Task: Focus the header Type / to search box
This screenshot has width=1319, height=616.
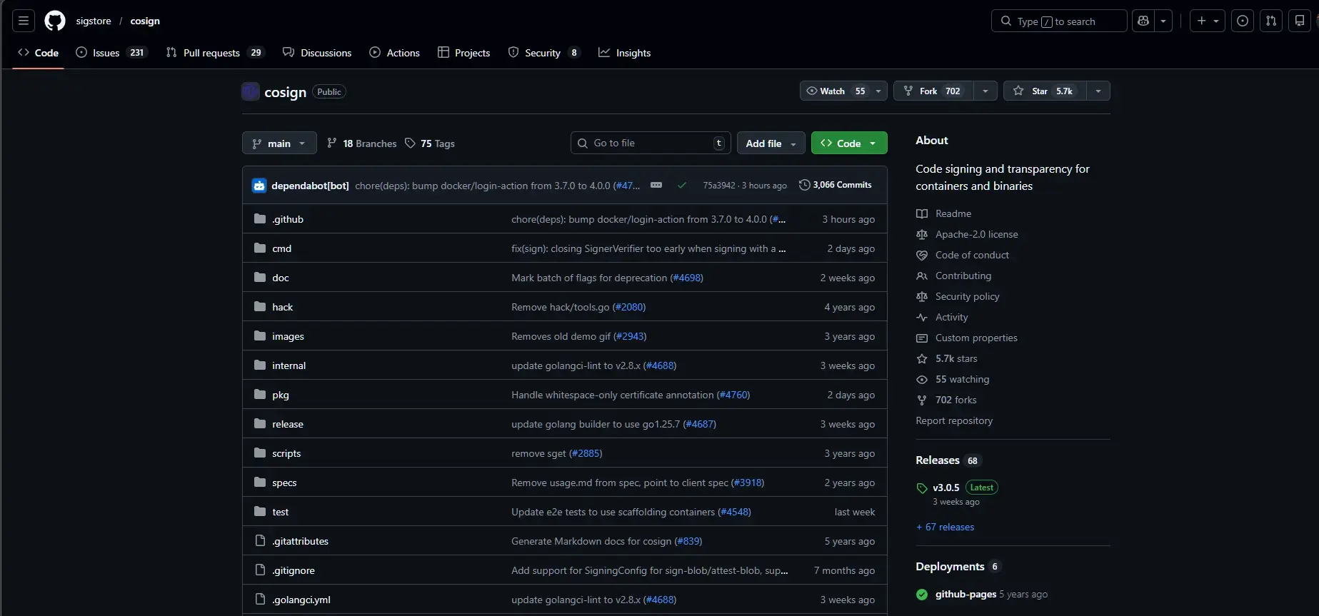Action: coord(1059,21)
